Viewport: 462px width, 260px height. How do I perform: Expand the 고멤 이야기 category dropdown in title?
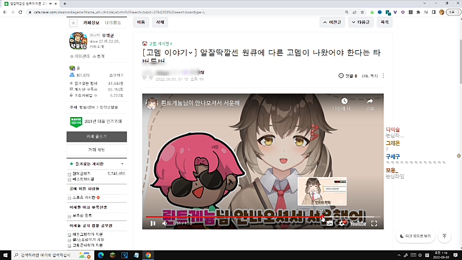[191, 53]
